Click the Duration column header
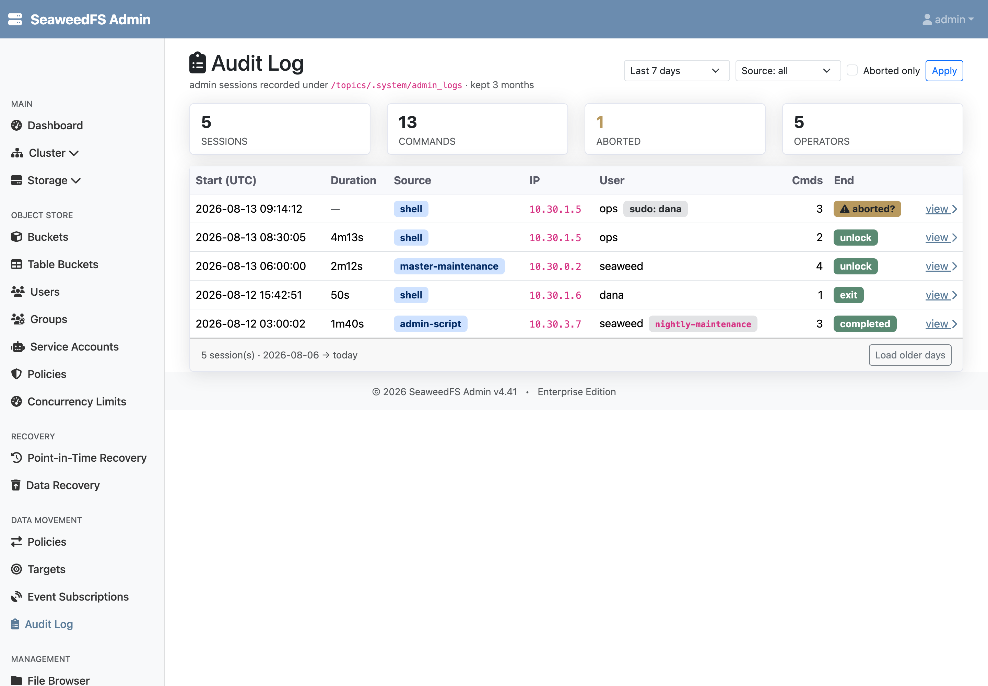Image resolution: width=988 pixels, height=686 pixels. click(x=353, y=180)
